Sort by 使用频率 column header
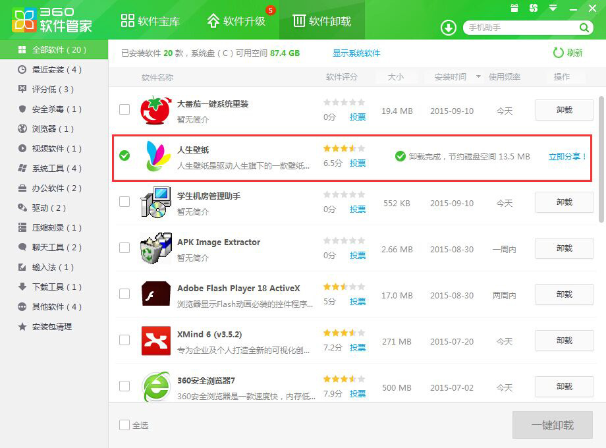Screen dimensions: 606x448 (505, 77)
